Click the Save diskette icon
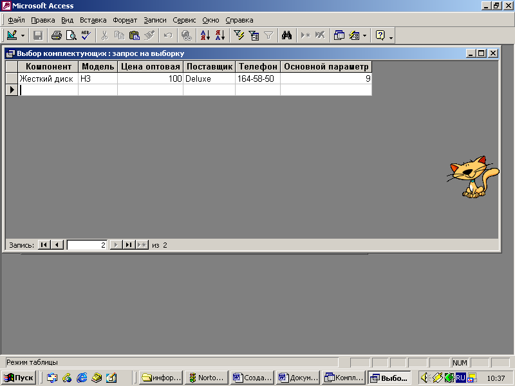The height and width of the screenshot is (386, 515). point(38,35)
